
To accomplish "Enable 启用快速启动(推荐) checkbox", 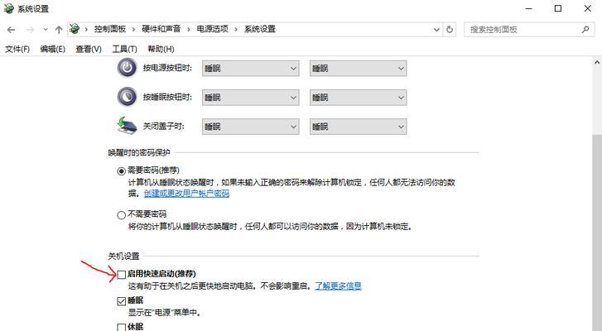I will (122, 274).
